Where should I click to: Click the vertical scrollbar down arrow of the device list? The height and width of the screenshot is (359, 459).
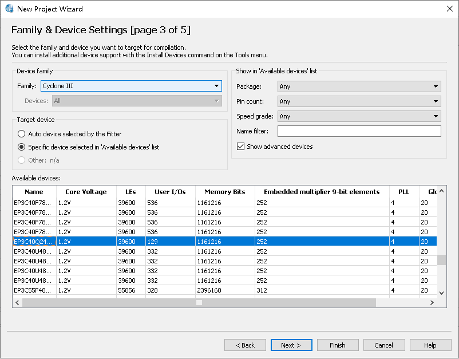point(441,293)
